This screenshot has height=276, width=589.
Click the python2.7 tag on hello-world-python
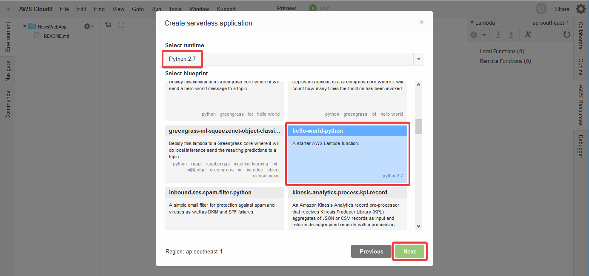[x=392, y=176]
